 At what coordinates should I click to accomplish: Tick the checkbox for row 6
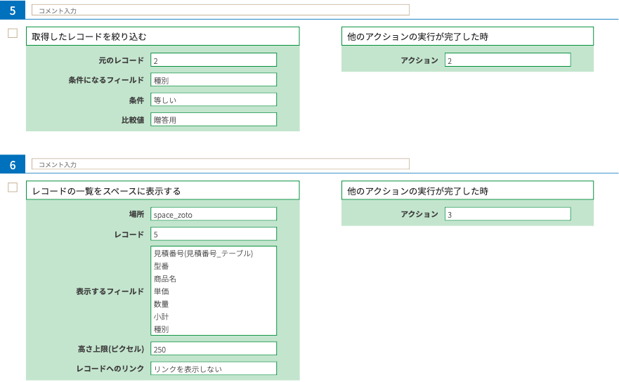[13, 187]
